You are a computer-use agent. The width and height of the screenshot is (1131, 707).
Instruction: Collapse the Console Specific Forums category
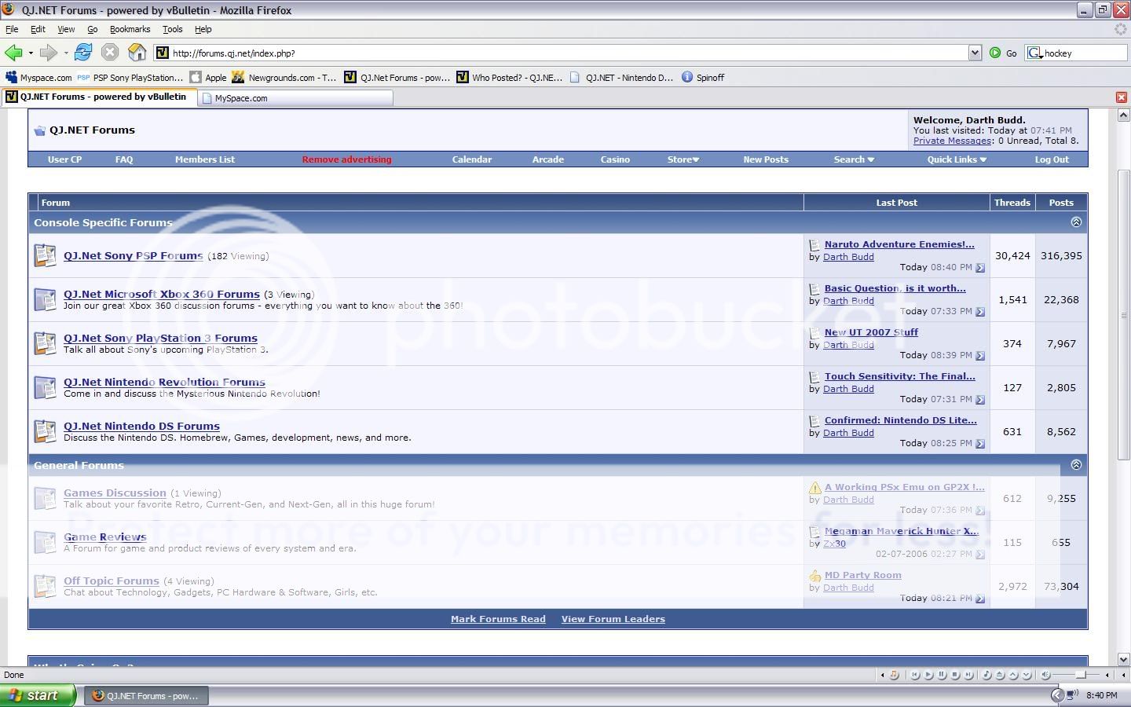point(1076,222)
